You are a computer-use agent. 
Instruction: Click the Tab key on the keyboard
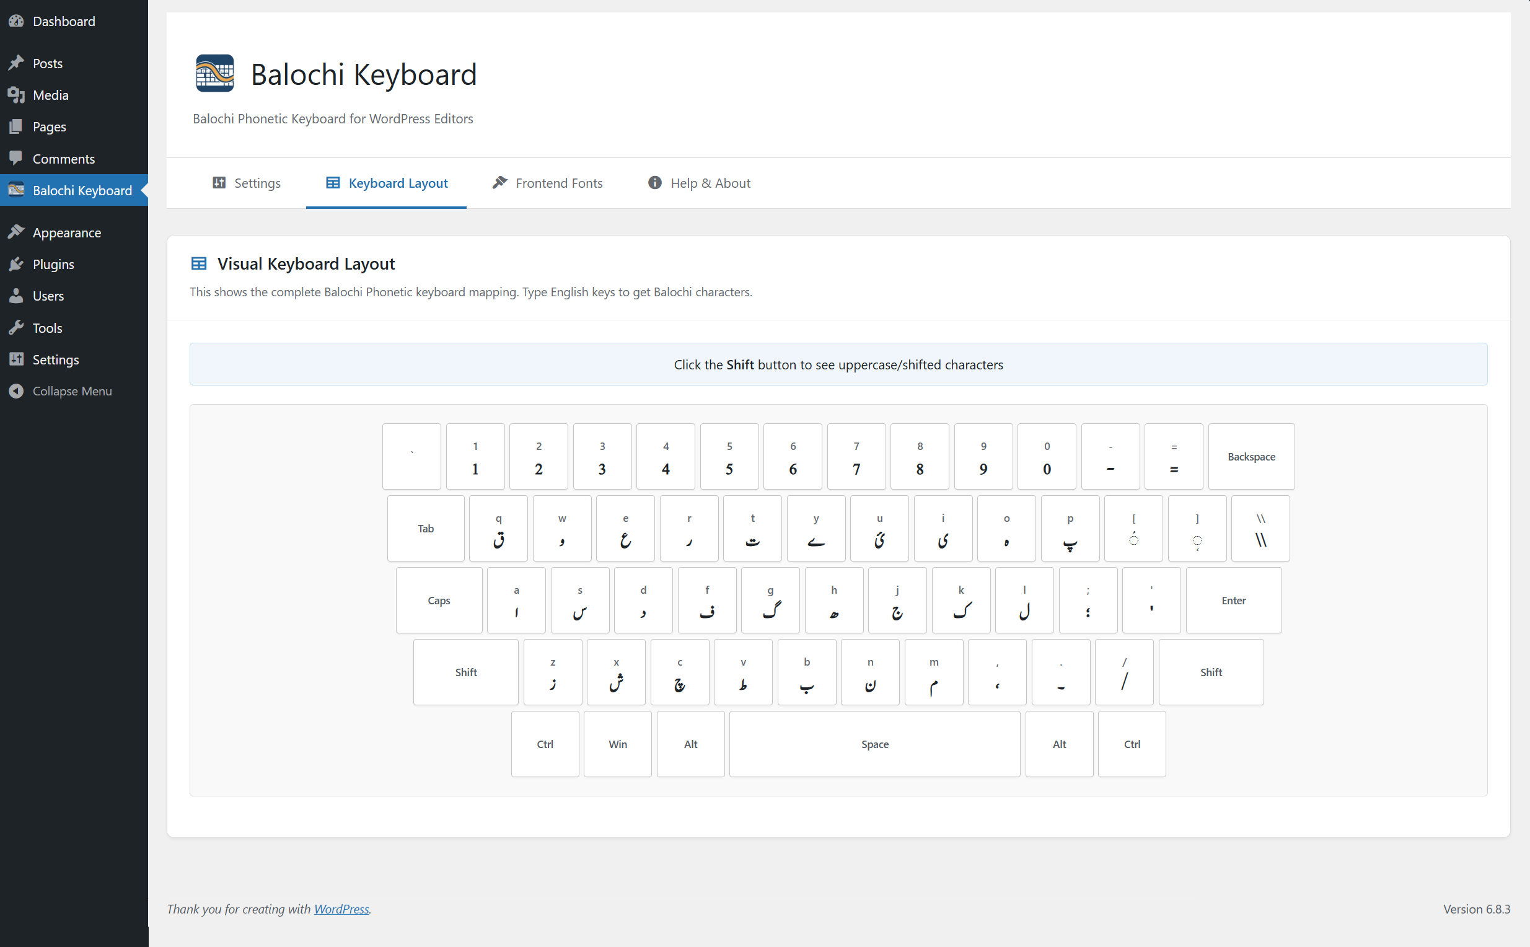point(426,528)
